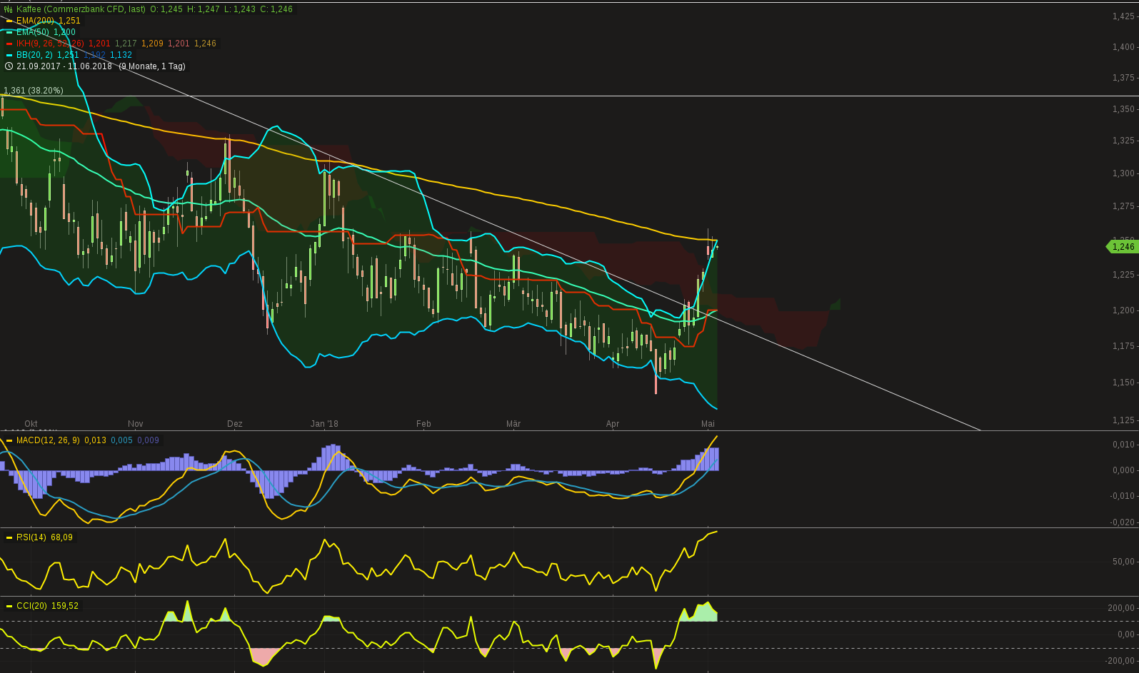Click the Mär label on the time axis
Image resolution: width=1139 pixels, height=673 pixels.
pyautogui.click(x=513, y=424)
